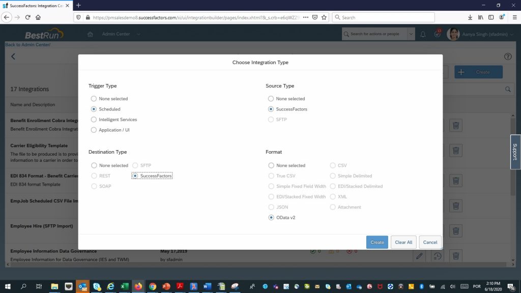Delete Benefit Enrollment Cobra integration via trash icon
Screen dimensions: 521x293
[456, 126]
